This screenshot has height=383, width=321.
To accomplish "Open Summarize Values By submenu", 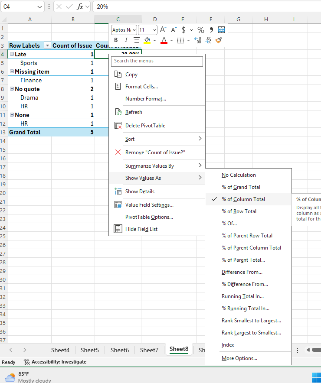I will click(x=157, y=166).
